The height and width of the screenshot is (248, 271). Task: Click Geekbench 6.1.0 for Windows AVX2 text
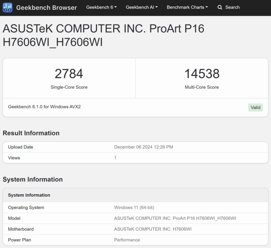44,106
